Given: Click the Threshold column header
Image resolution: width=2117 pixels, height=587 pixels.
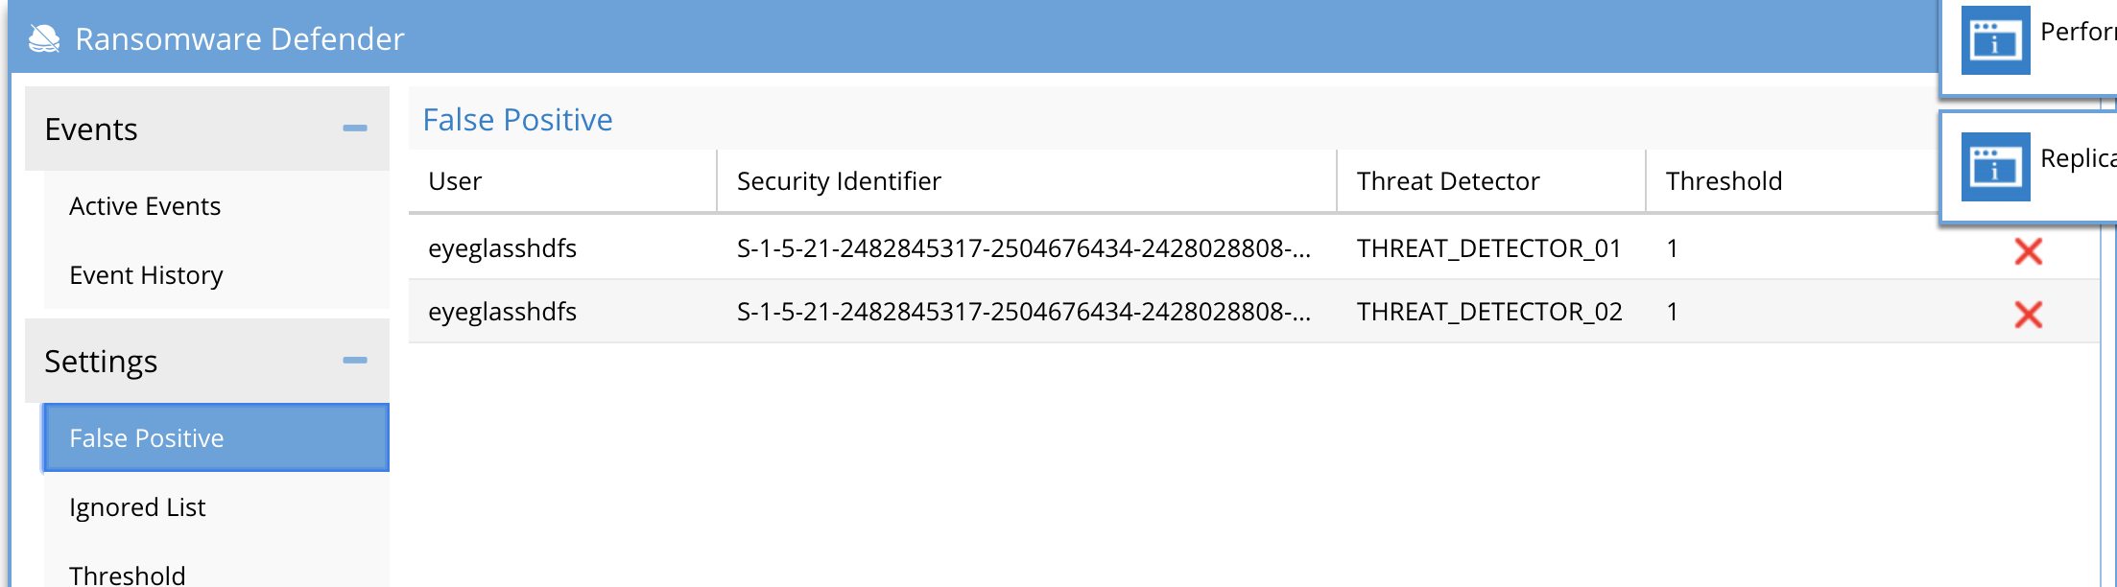Looking at the screenshot, I should [1724, 181].
